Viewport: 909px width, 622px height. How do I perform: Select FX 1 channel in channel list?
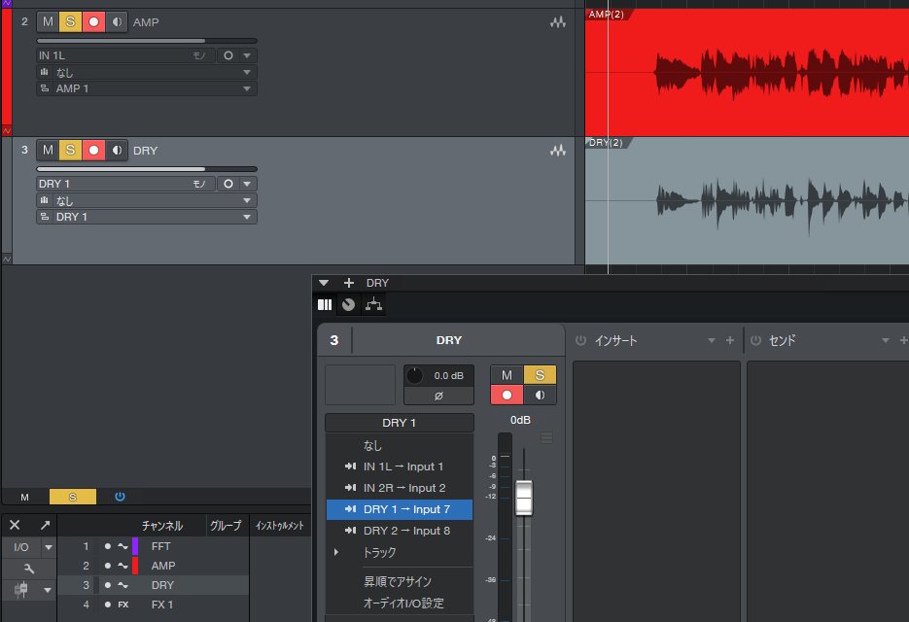160,605
